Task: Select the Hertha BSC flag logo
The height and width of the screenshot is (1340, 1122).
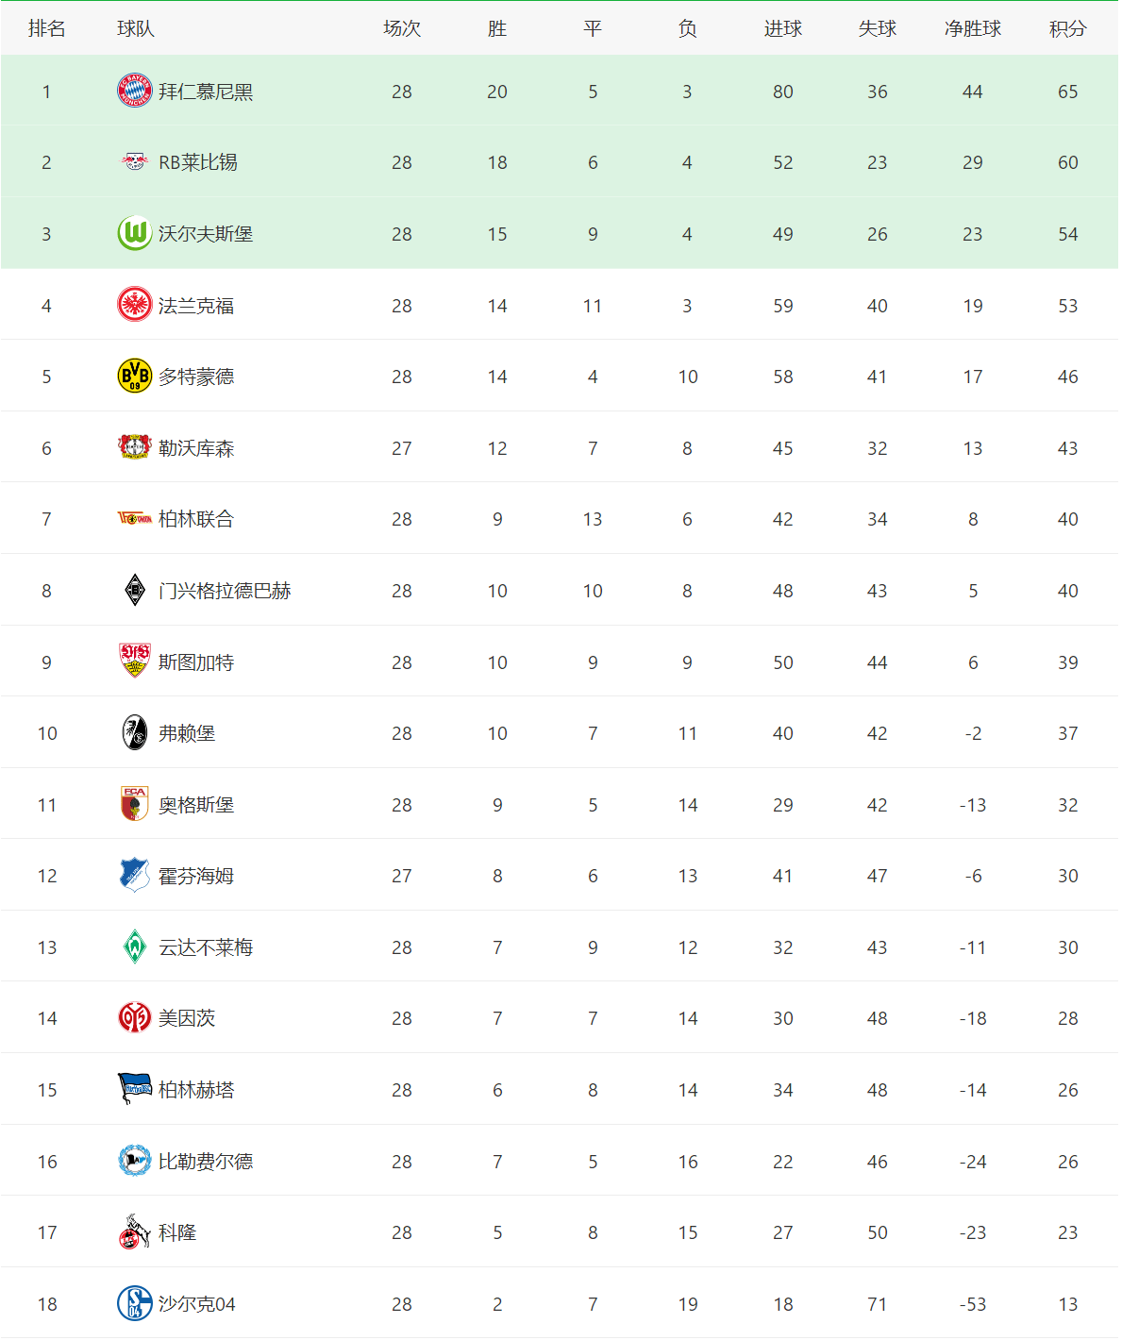Action: tap(134, 1089)
